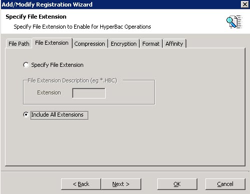
Task: Switch to the Affinity tab
Action: point(174,44)
